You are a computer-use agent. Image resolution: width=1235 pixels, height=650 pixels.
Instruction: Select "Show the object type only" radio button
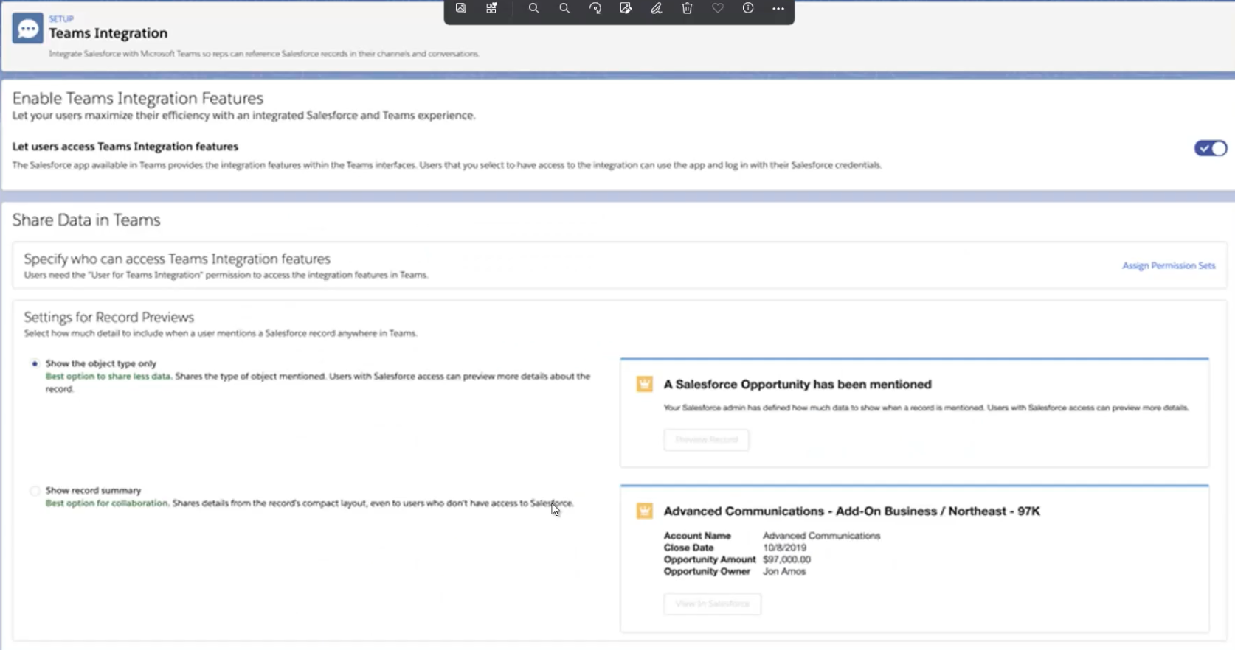(35, 363)
